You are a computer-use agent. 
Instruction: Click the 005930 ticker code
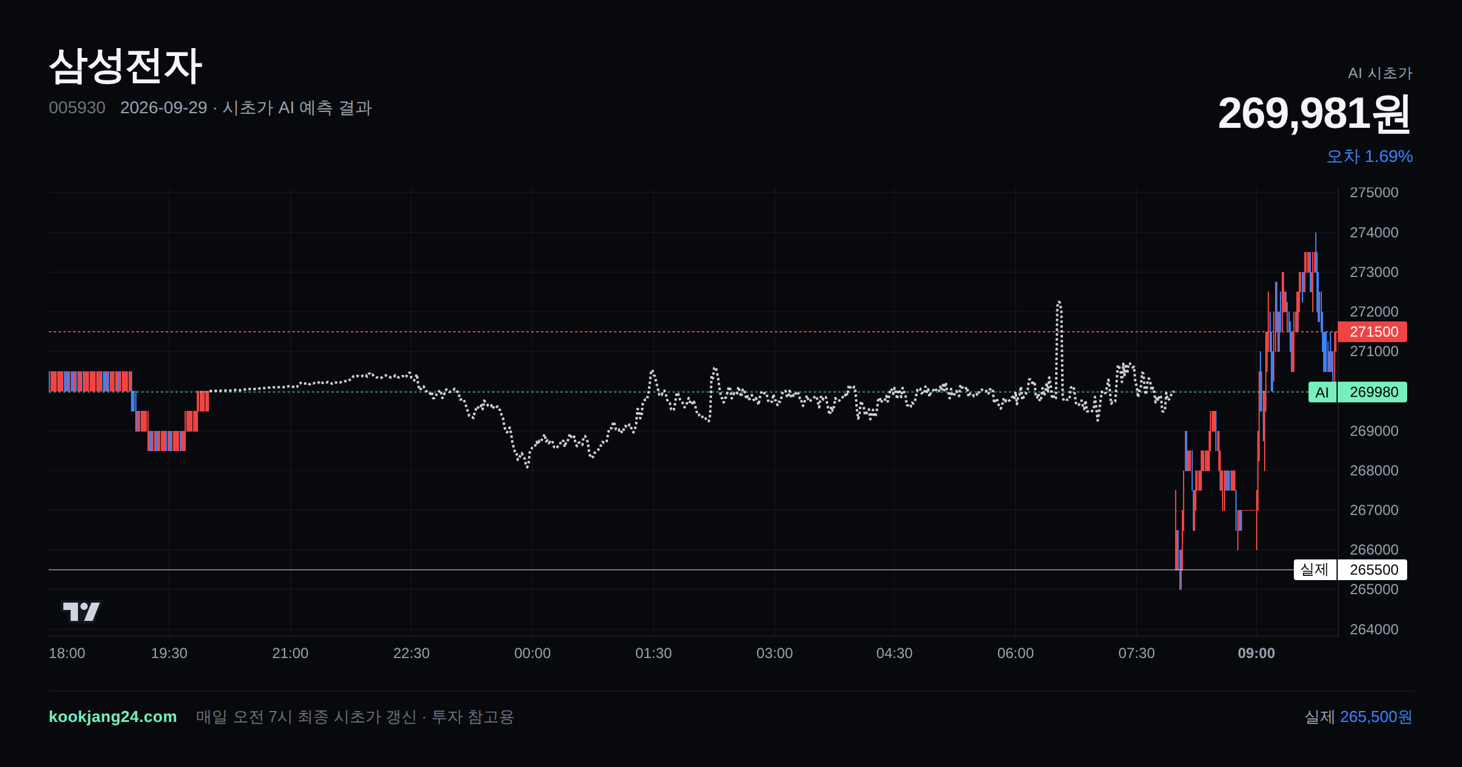pyautogui.click(x=77, y=108)
